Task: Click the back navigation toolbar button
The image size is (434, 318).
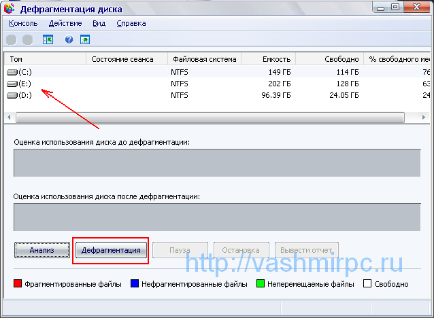Action: 12,40
